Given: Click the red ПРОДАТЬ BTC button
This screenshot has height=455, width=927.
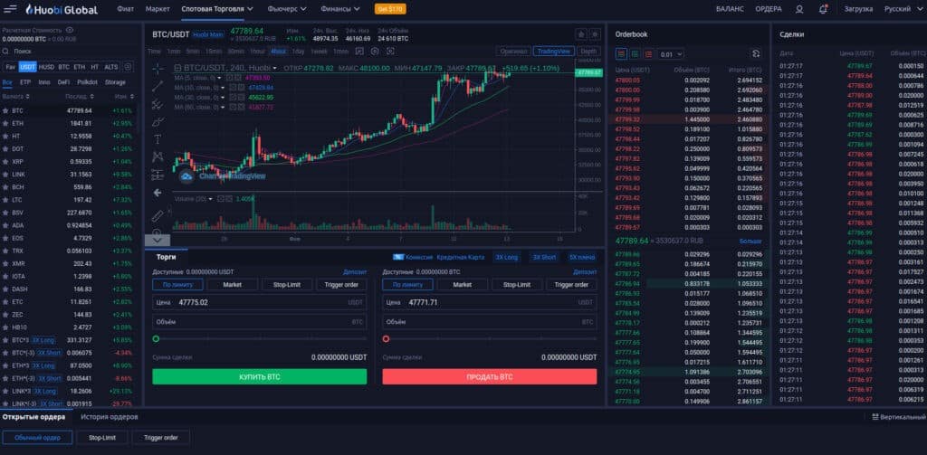Looking at the screenshot, I should click(x=489, y=376).
